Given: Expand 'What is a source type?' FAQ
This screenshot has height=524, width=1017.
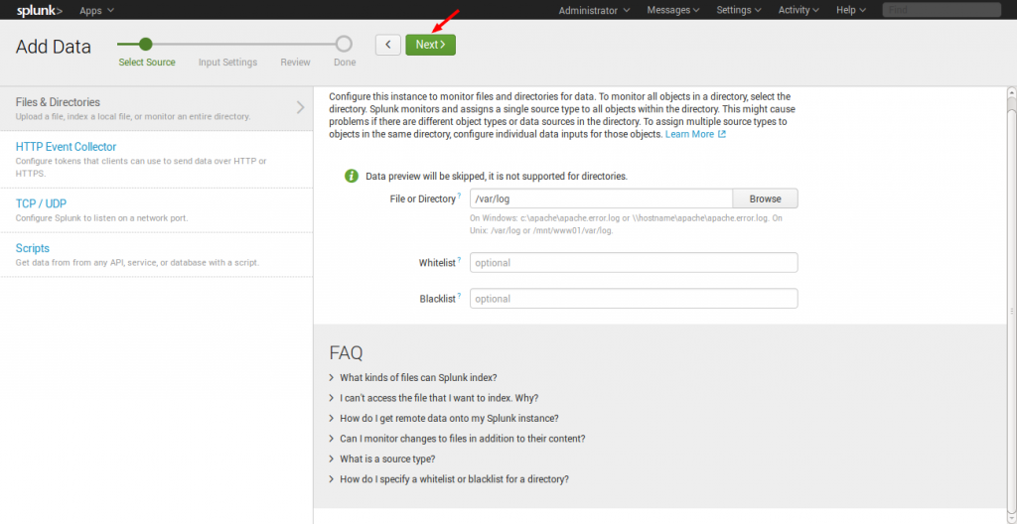Looking at the screenshot, I should [387, 458].
